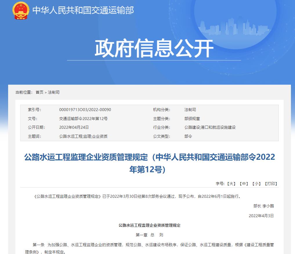Select 法制司 in 机构分类 row
Viewport: 295px width, 254px height.
pyautogui.click(x=190, y=110)
